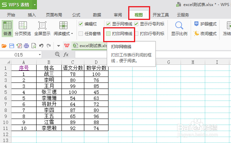
Task: Select row 5 header
Action: [x=6, y=92]
